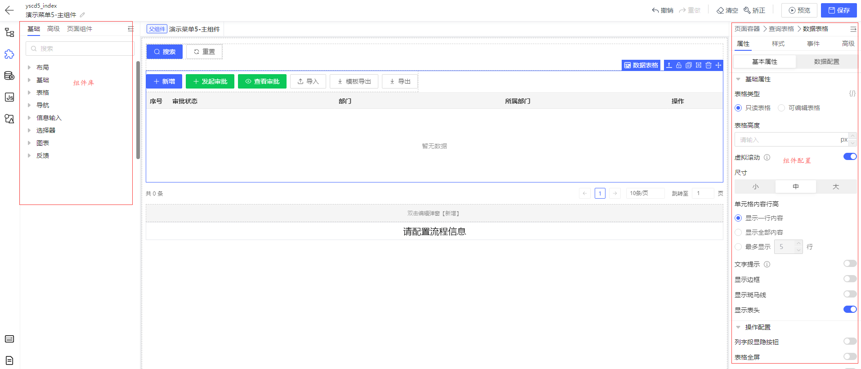Select 只读表格 radio button
This screenshot has height=369, width=861.
pos(738,108)
